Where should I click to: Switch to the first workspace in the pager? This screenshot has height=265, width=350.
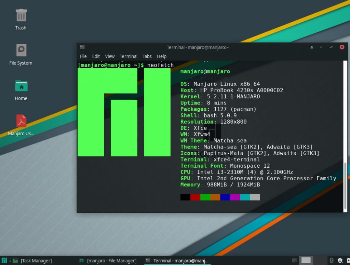coord(306,260)
